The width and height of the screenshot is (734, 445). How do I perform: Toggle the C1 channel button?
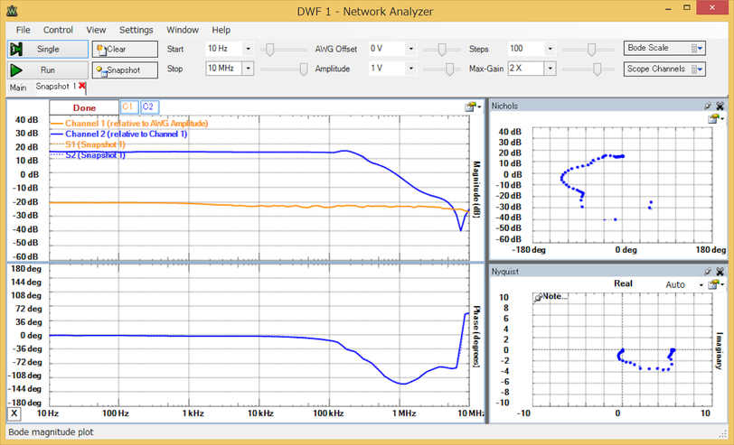pos(127,107)
